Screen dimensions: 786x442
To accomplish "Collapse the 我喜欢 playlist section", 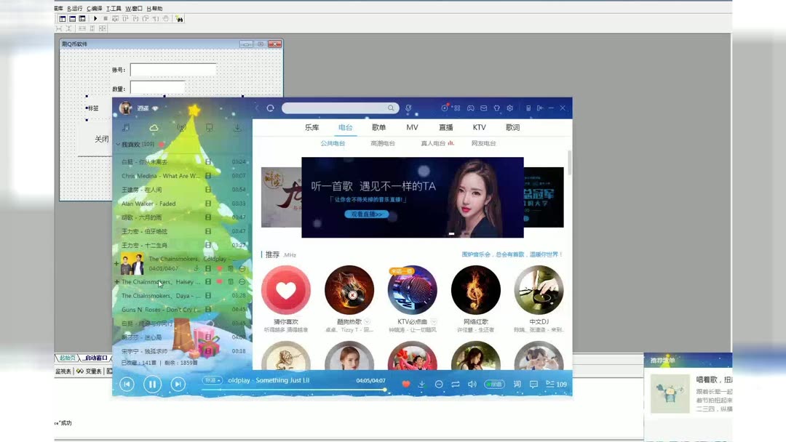I will pyautogui.click(x=118, y=144).
